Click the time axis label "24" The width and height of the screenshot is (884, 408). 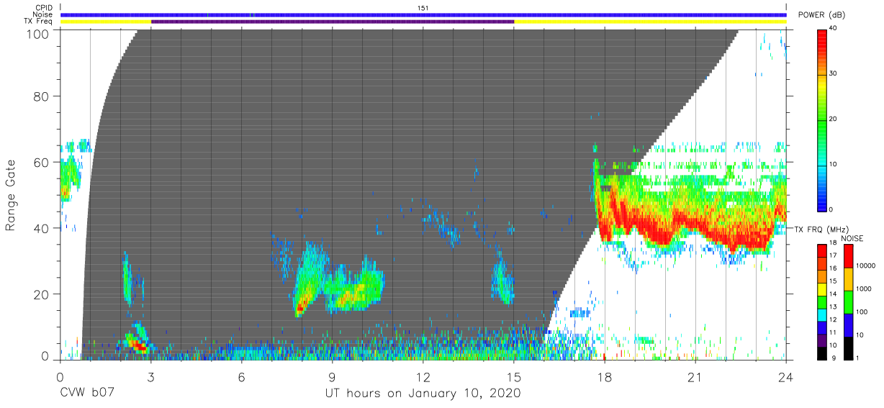[x=786, y=376]
